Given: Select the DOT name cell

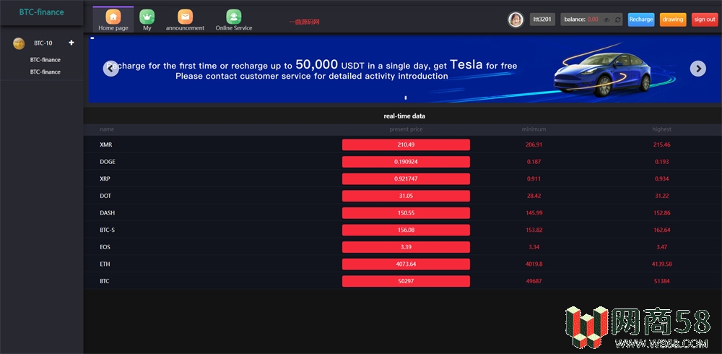Looking at the screenshot, I should pyautogui.click(x=105, y=196).
